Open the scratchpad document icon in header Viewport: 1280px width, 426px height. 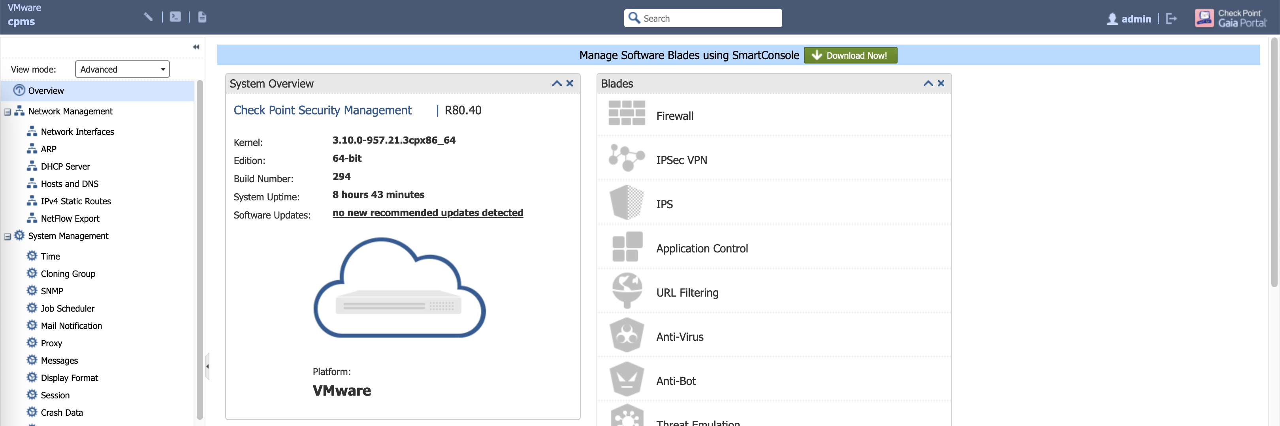pos(202,17)
